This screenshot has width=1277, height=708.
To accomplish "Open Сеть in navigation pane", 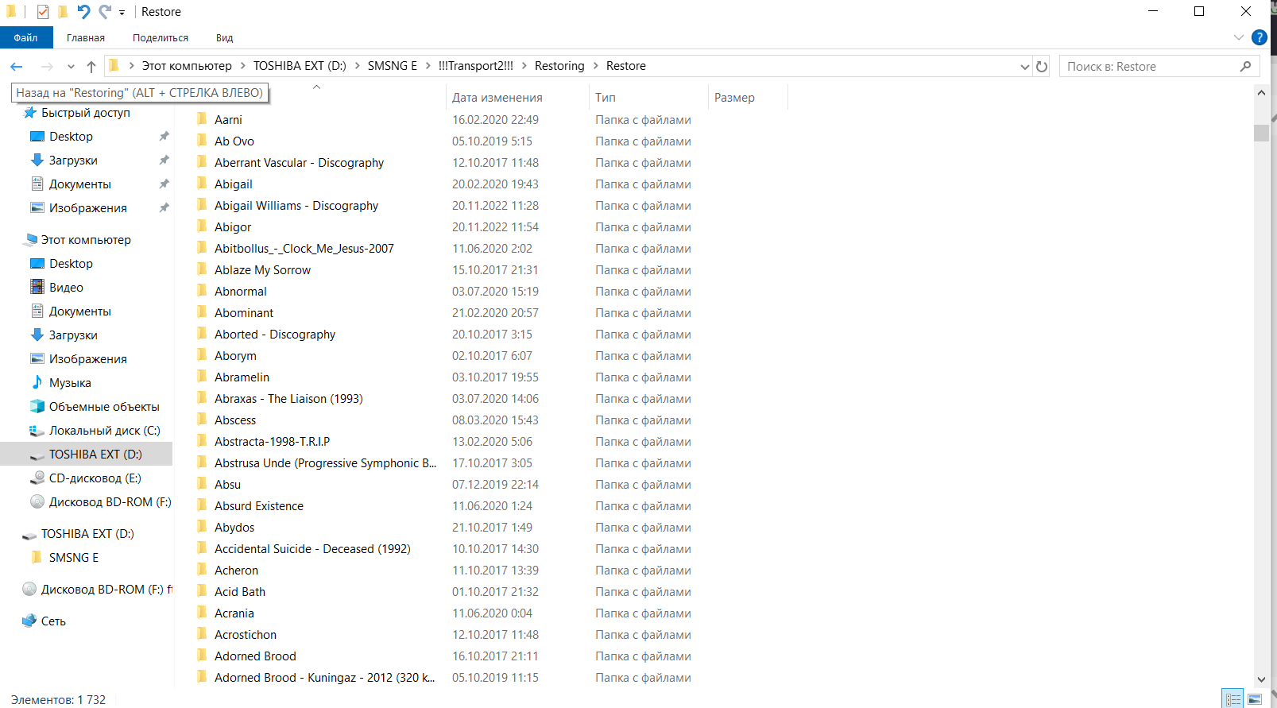I will (x=53, y=621).
